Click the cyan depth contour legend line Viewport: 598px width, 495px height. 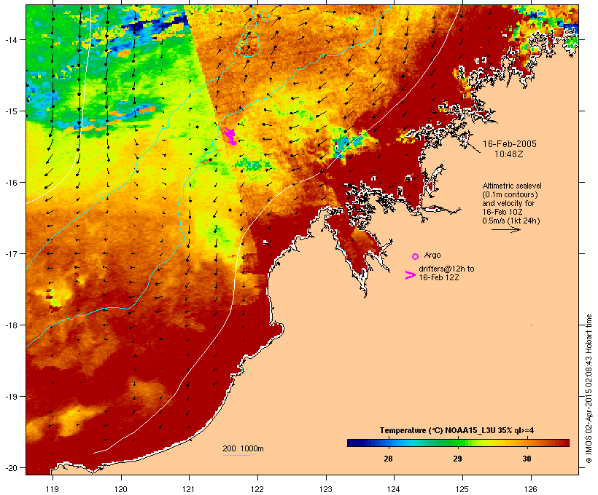click(237, 455)
